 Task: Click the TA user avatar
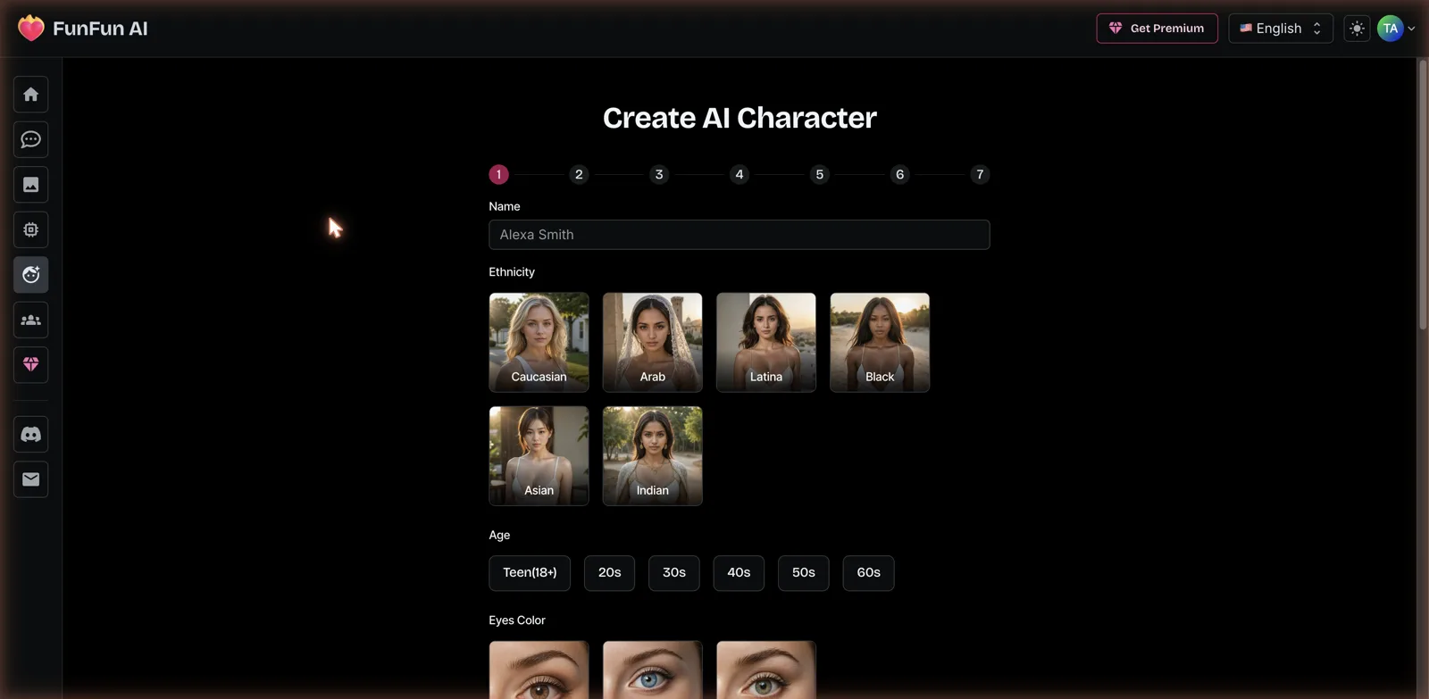click(1390, 29)
